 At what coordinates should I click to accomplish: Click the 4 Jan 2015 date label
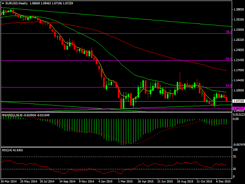(x=105, y=181)
